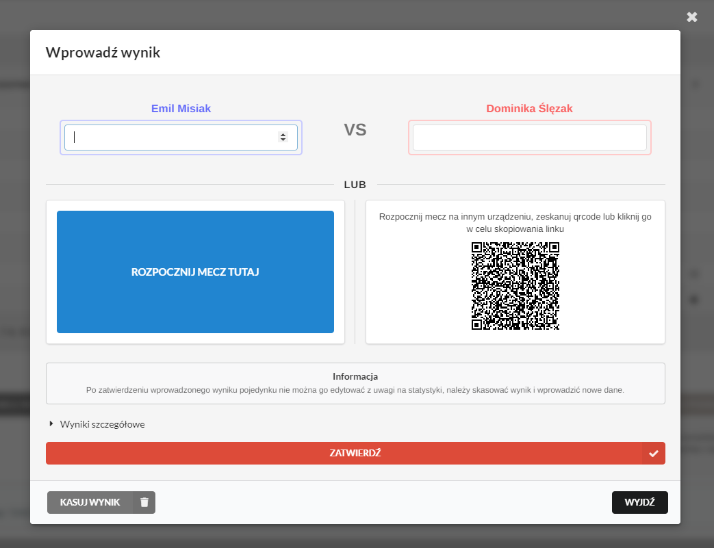Start match with Rozpocznij mecz tutaj button
Screen dimensions: 714x548
(x=195, y=272)
